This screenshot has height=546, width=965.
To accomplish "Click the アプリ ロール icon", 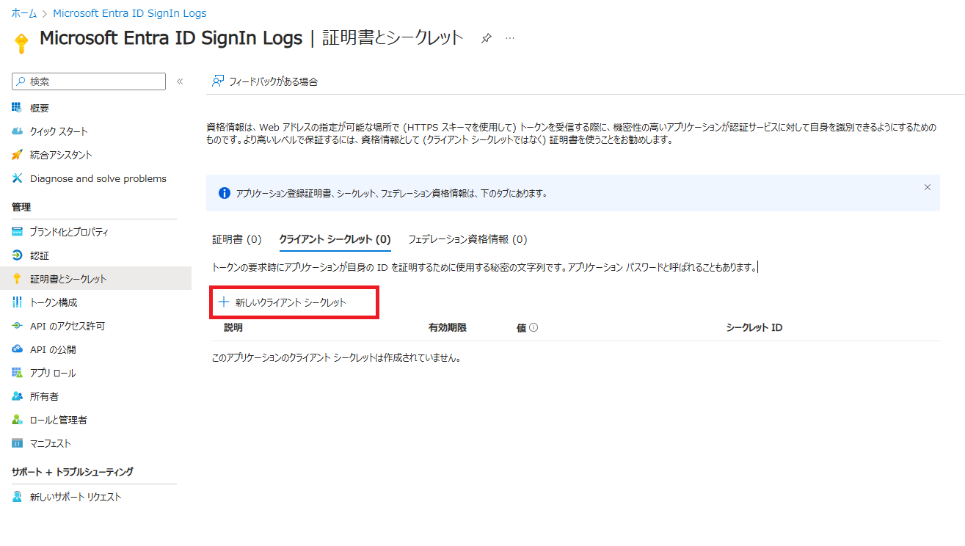I will pos(17,373).
